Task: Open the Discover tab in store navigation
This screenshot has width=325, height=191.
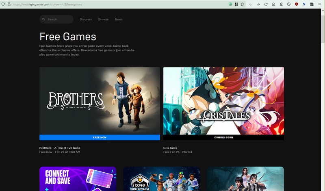Action: 86,20
